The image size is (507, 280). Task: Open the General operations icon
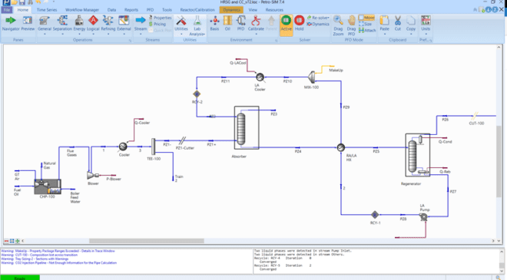point(45,21)
